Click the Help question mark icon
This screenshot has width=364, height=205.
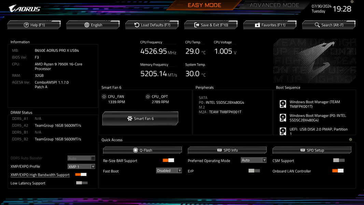pyautogui.click(x=26, y=25)
